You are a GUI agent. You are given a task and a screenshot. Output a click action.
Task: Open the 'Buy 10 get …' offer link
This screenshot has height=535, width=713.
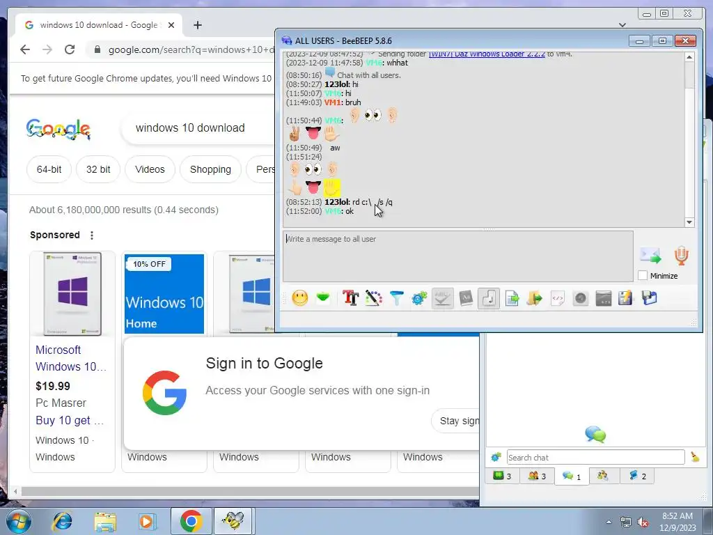70,420
